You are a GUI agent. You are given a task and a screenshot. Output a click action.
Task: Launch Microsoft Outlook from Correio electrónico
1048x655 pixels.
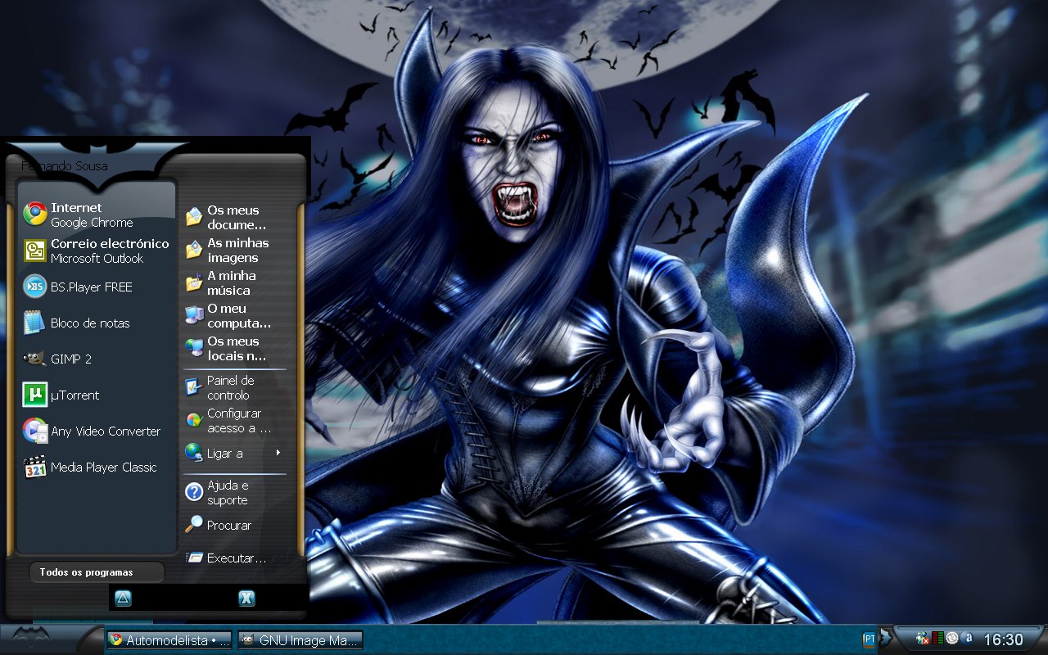pyautogui.click(x=96, y=251)
